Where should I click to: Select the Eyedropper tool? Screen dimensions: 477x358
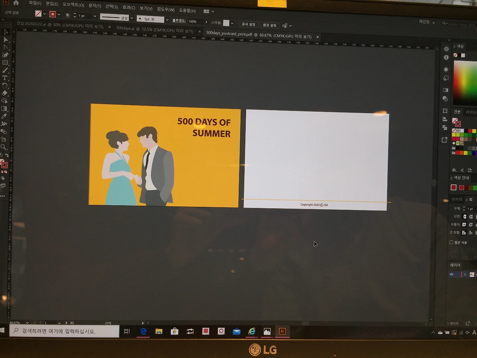click(x=4, y=116)
